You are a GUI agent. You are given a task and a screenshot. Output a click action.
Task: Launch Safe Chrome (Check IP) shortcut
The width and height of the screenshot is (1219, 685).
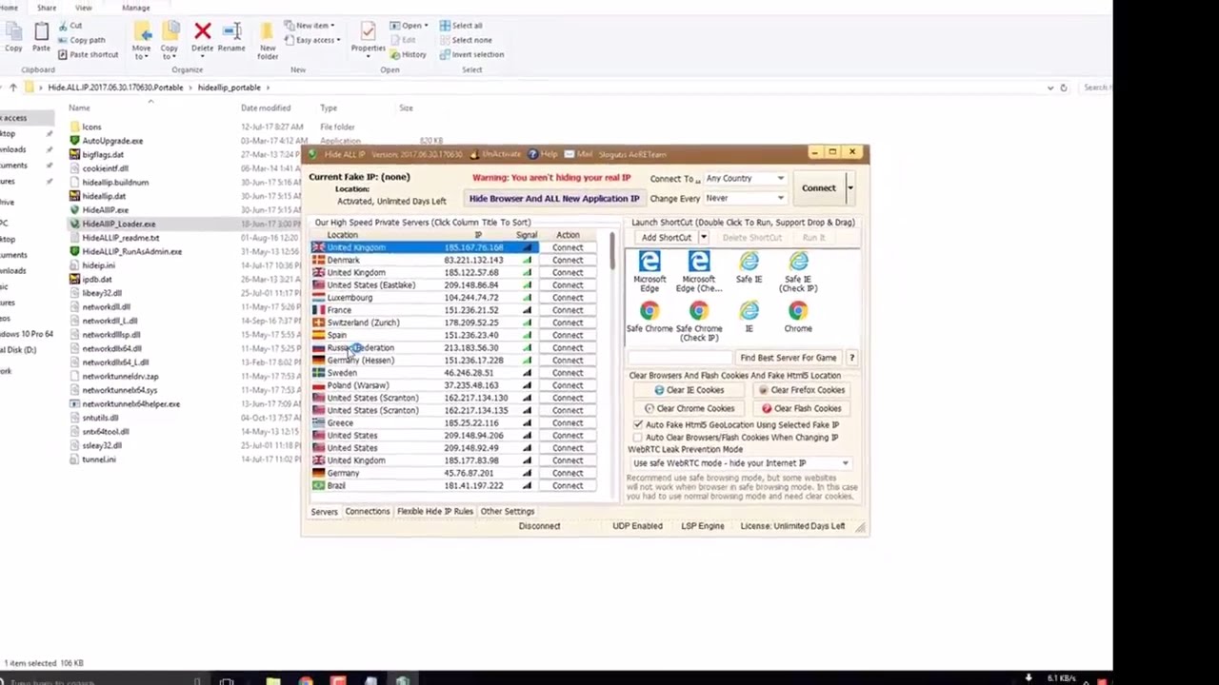click(x=699, y=322)
